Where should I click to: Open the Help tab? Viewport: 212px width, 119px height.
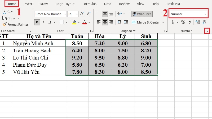click(x=155, y=4)
